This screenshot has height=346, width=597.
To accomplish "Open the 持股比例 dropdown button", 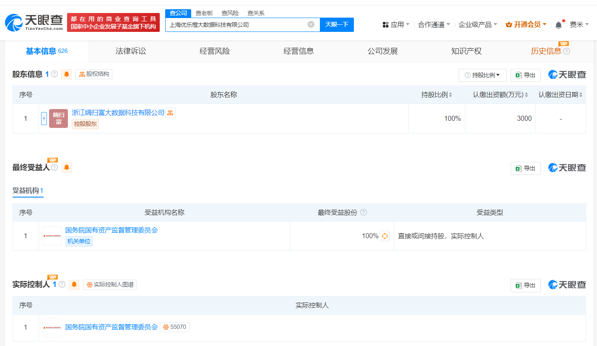I will (x=483, y=75).
